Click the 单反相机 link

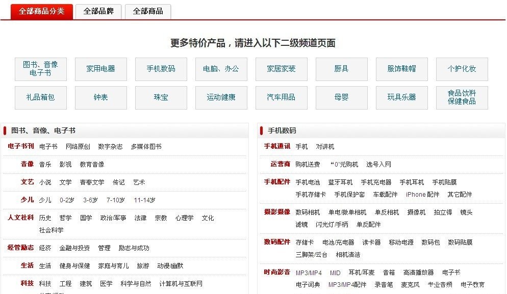[x=387, y=212]
